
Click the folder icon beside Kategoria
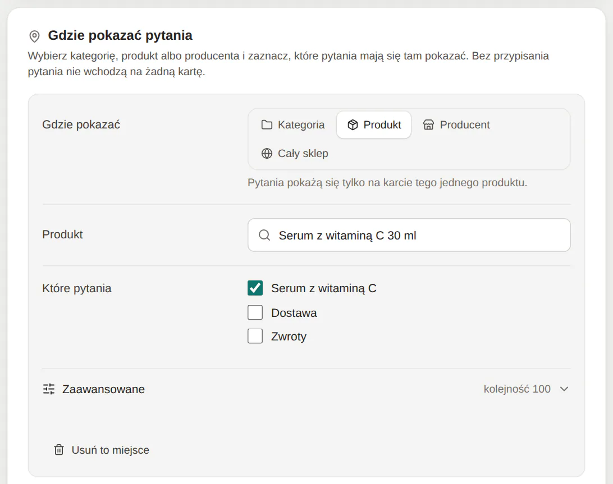267,125
